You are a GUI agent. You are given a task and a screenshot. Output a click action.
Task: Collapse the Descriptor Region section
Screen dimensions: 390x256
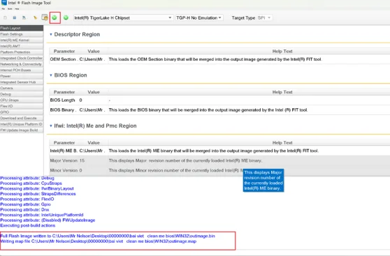click(51, 34)
